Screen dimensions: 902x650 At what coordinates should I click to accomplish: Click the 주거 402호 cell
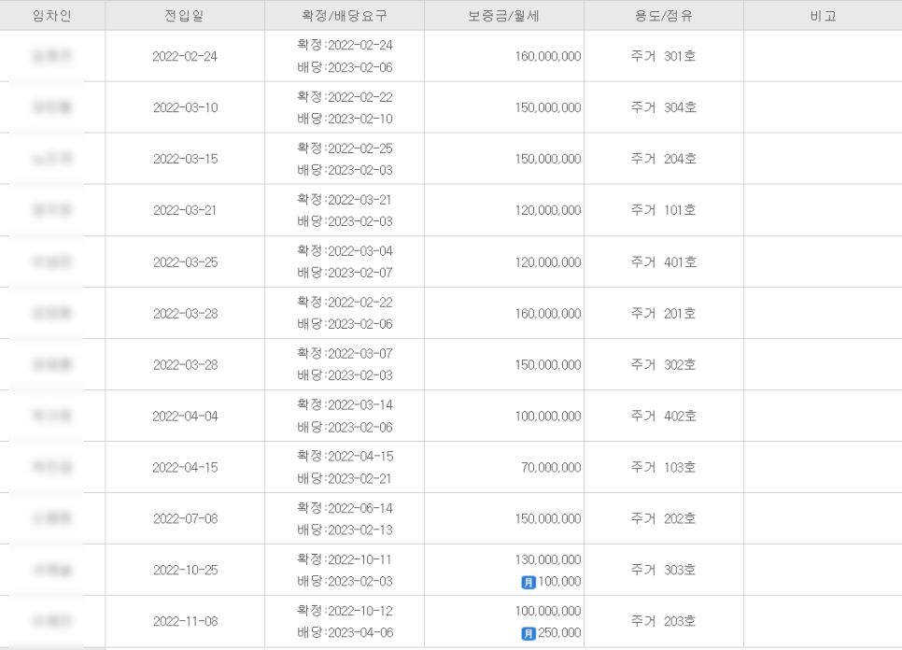pyautogui.click(x=663, y=416)
